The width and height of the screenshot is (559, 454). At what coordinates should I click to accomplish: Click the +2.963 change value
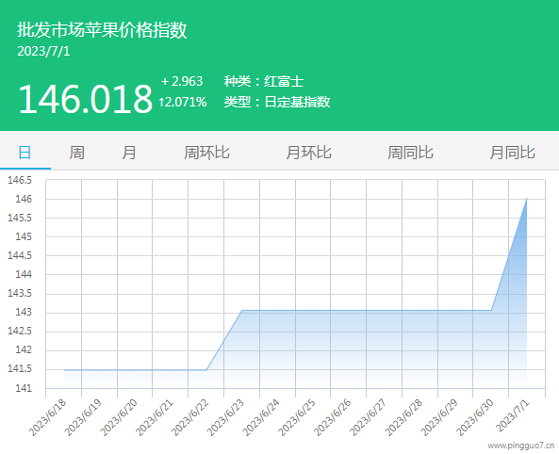click(182, 82)
